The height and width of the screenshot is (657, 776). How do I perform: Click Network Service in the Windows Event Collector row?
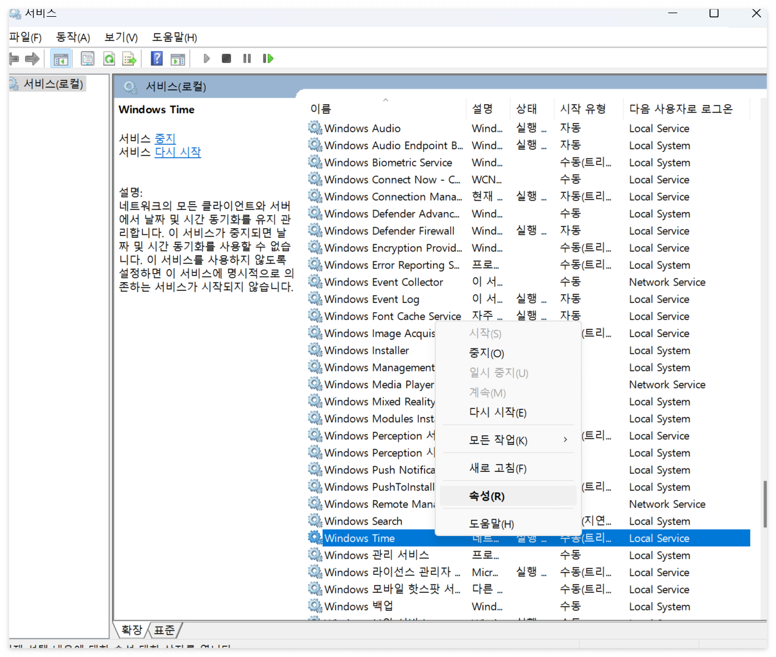[667, 281]
